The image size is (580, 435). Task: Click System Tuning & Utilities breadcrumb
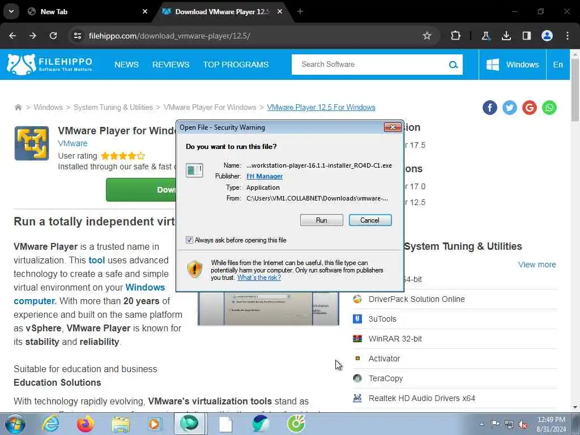pos(113,107)
